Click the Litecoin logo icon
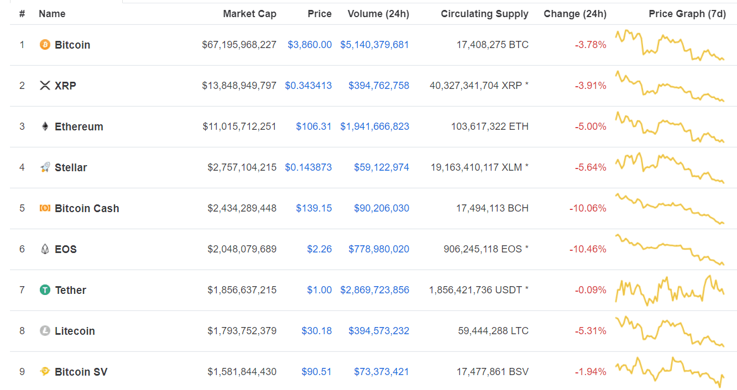 point(45,331)
